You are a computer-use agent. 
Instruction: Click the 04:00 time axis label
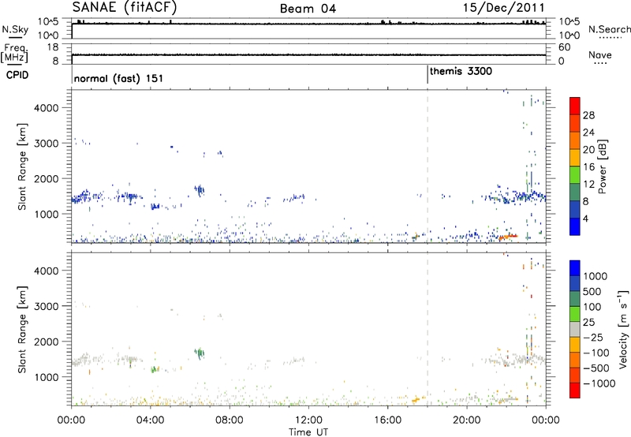point(150,420)
